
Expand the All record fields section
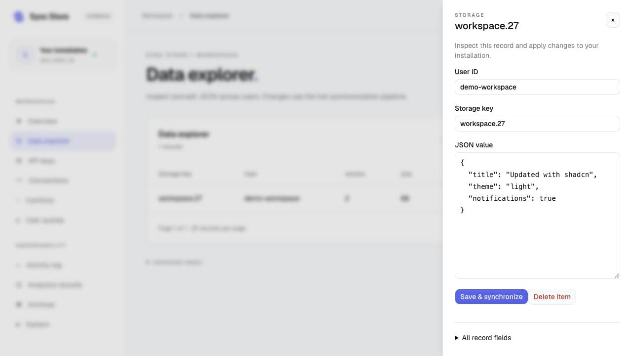(x=483, y=338)
